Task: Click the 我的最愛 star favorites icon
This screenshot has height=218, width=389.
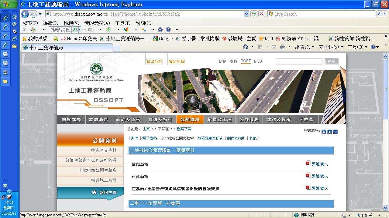Action: (24, 38)
